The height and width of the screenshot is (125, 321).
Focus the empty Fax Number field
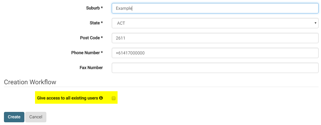pos(215,68)
